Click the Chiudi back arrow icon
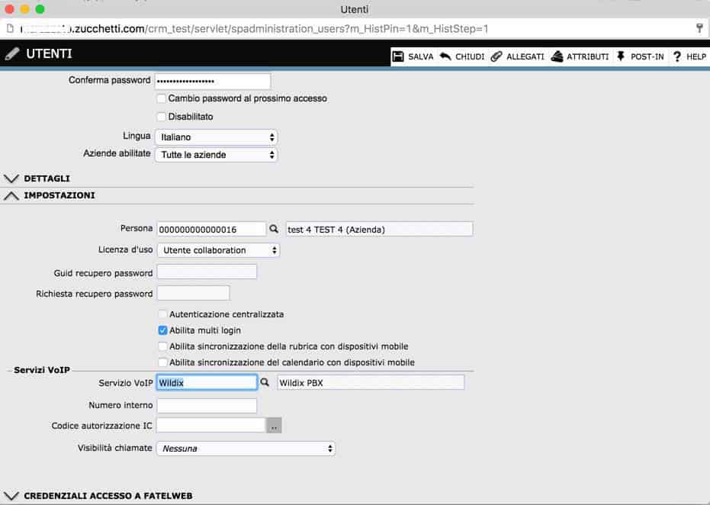The width and height of the screenshot is (710, 505). 445,56
